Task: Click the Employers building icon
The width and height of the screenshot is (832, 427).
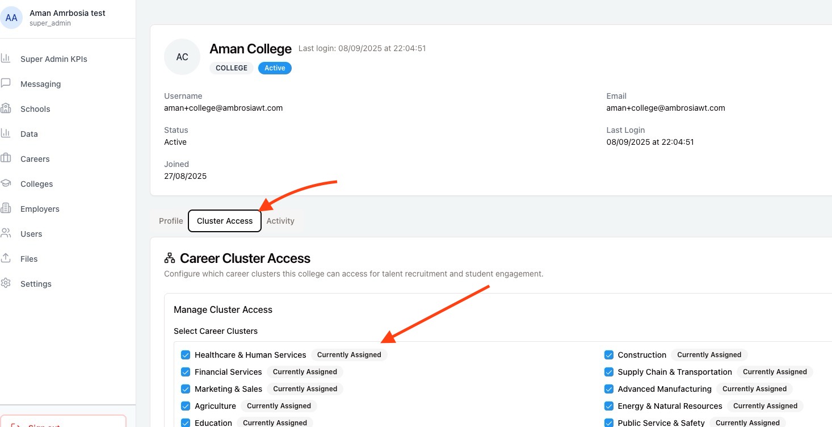Action: pyautogui.click(x=6, y=208)
